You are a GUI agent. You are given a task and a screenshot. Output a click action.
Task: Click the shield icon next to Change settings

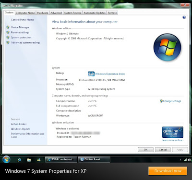pyautogui.click(x=161, y=101)
